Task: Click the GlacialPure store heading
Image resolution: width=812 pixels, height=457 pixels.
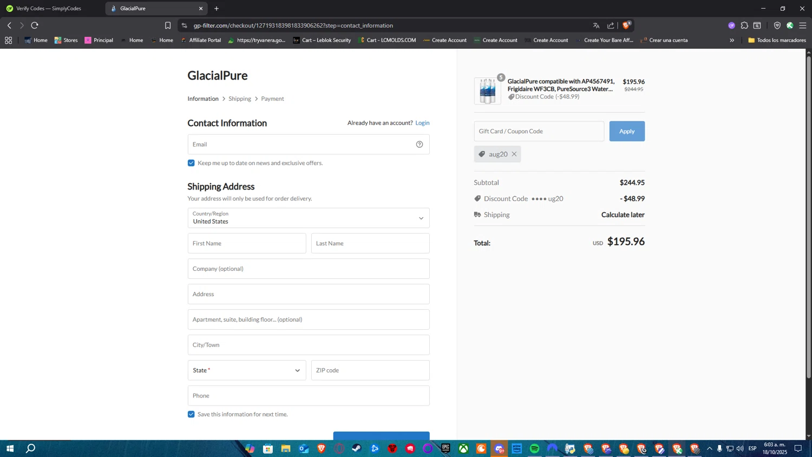Action: pyautogui.click(x=218, y=76)
